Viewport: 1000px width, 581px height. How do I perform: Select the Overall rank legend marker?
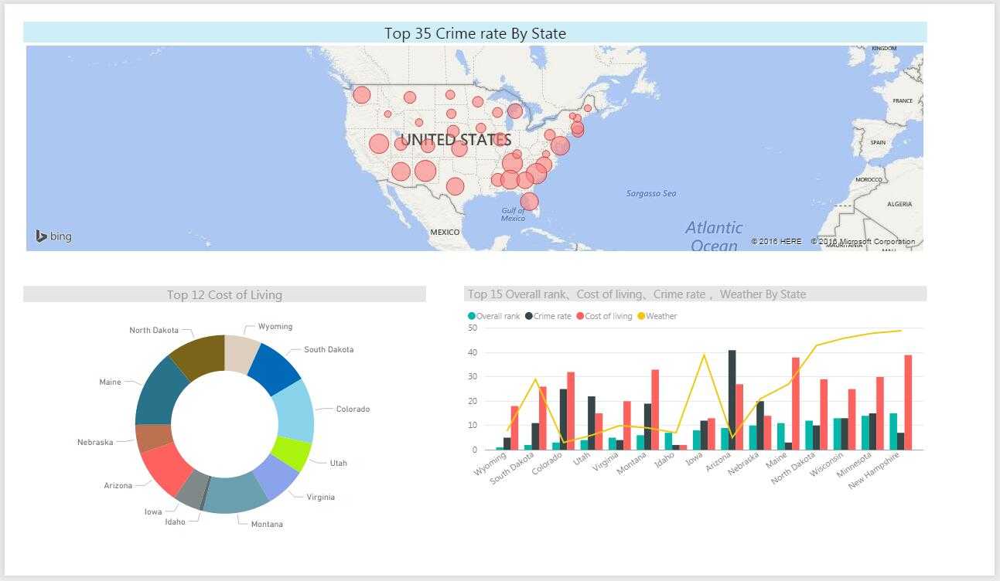point(472,316)
